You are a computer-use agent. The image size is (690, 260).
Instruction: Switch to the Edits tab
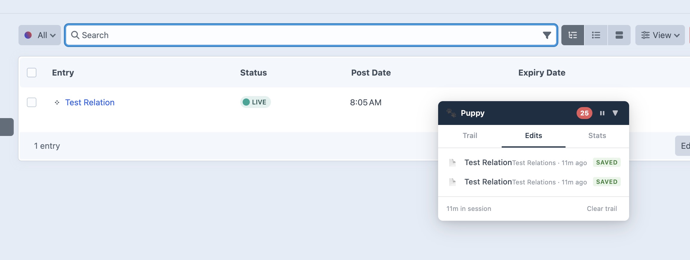[534, 136]
